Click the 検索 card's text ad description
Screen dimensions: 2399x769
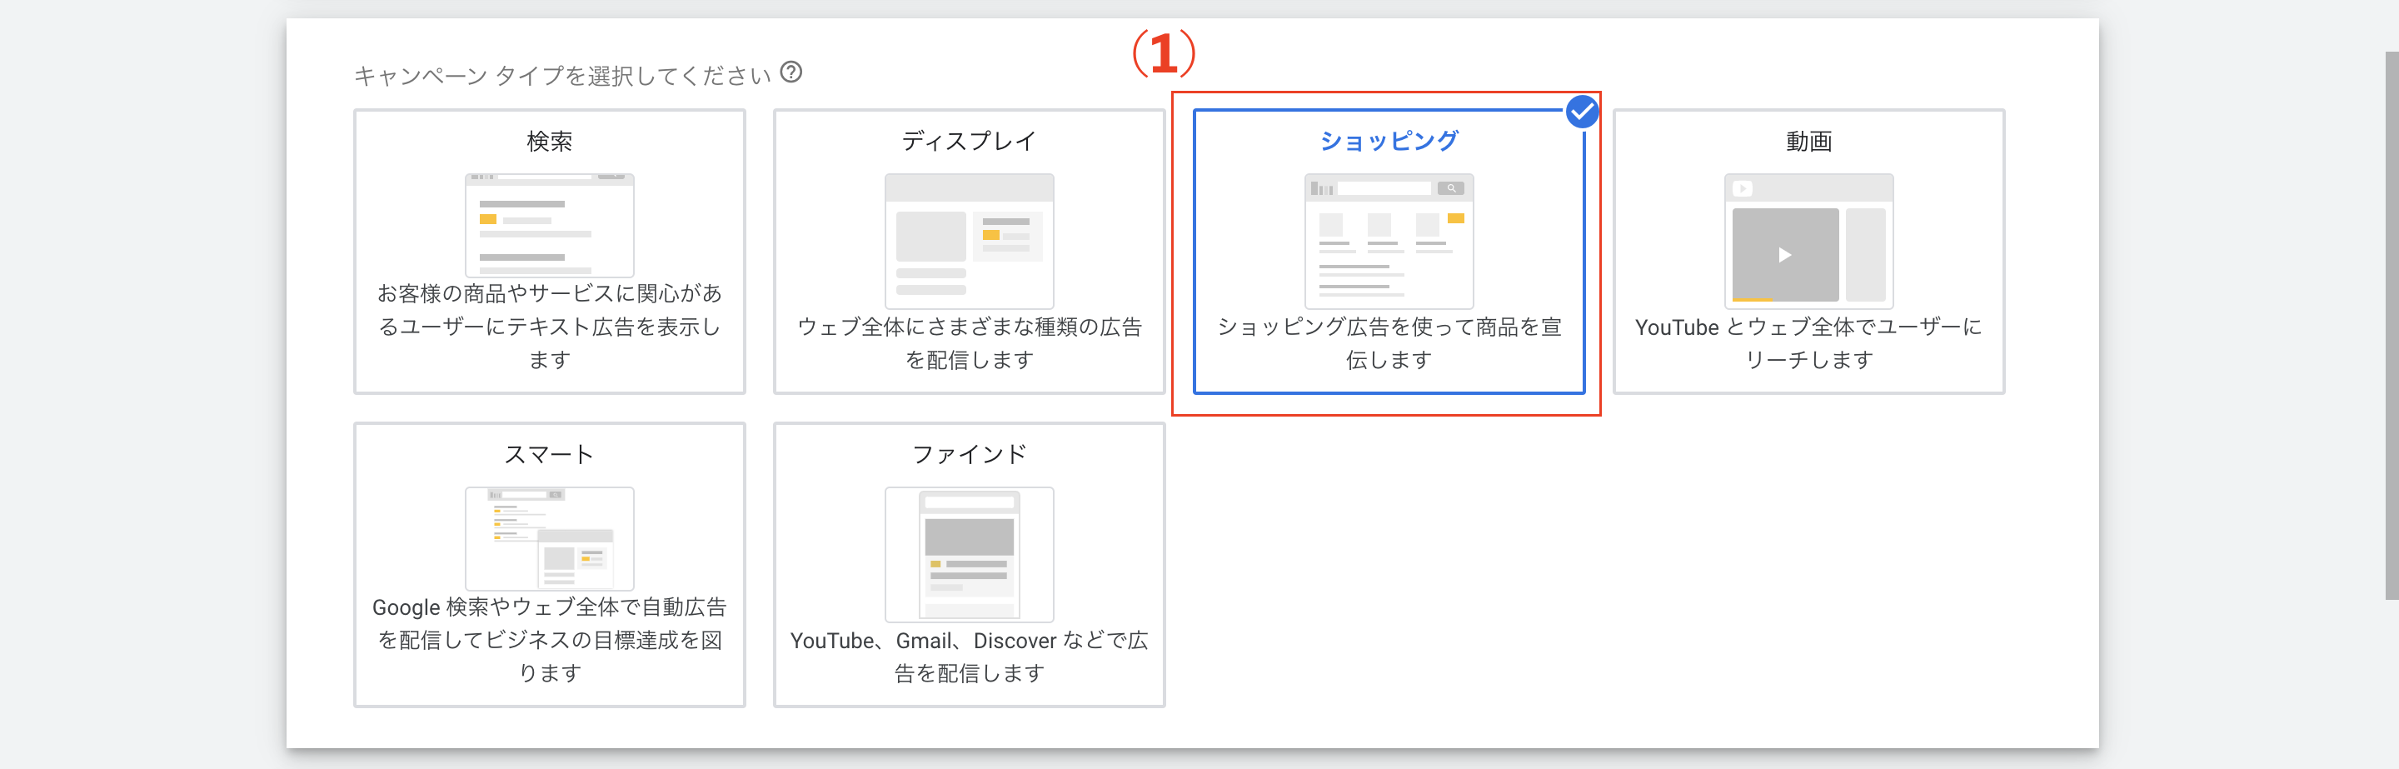(549, 327)
